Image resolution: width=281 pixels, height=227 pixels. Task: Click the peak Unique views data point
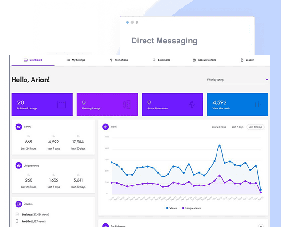point(219,176)
